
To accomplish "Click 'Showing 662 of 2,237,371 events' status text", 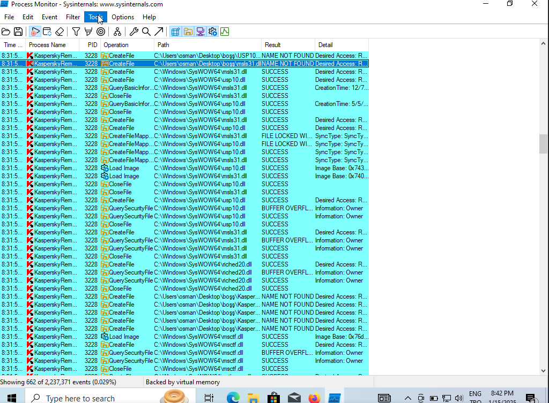I will (58, 382).
